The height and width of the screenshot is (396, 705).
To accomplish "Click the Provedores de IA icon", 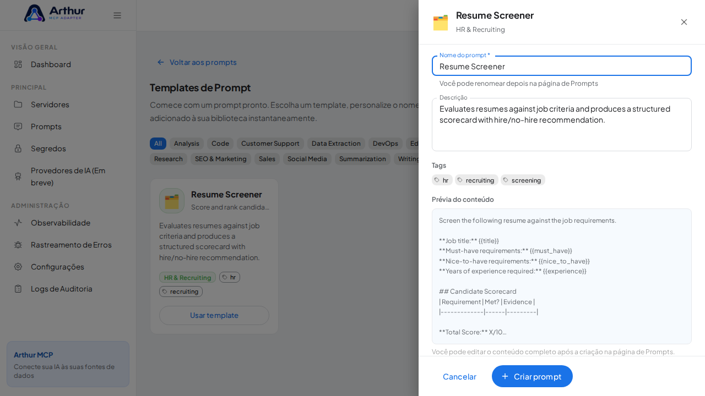I will (x=18, y=177).
